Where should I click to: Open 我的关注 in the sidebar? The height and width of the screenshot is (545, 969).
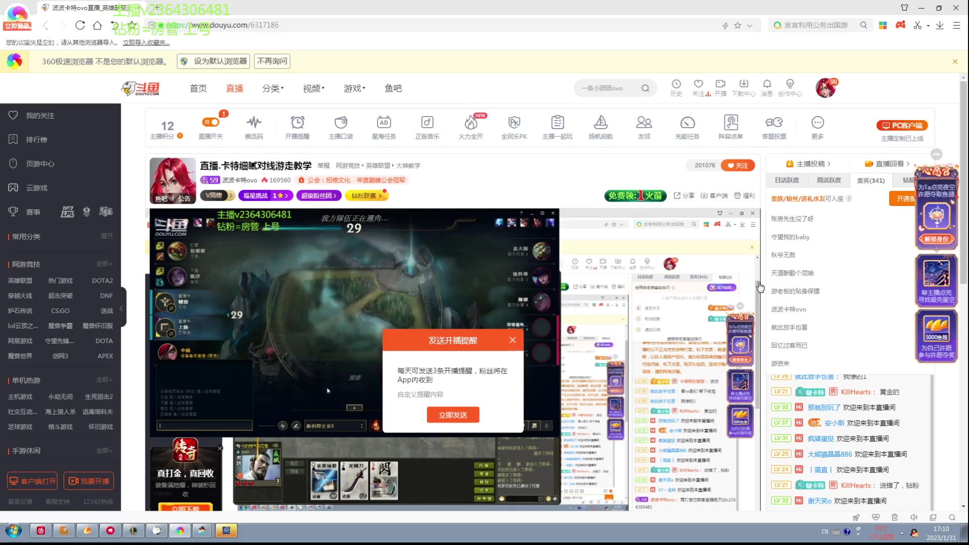40,116
